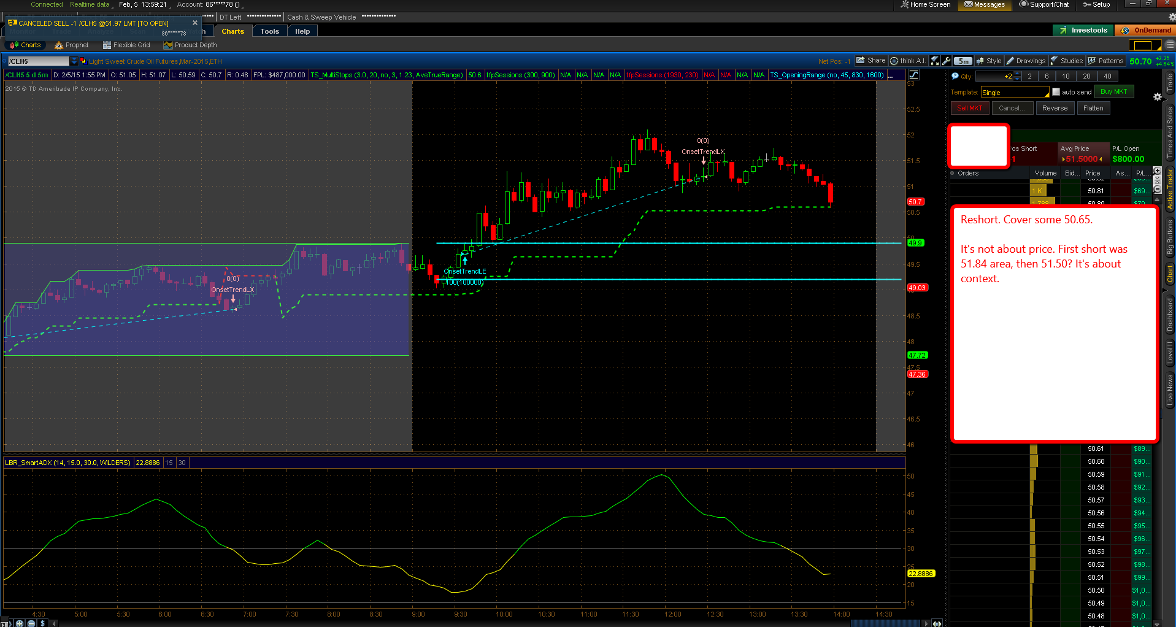Screen dimensions: 1176x627
Task: Open the Setup menu
Action: [x=1096, y=4]
